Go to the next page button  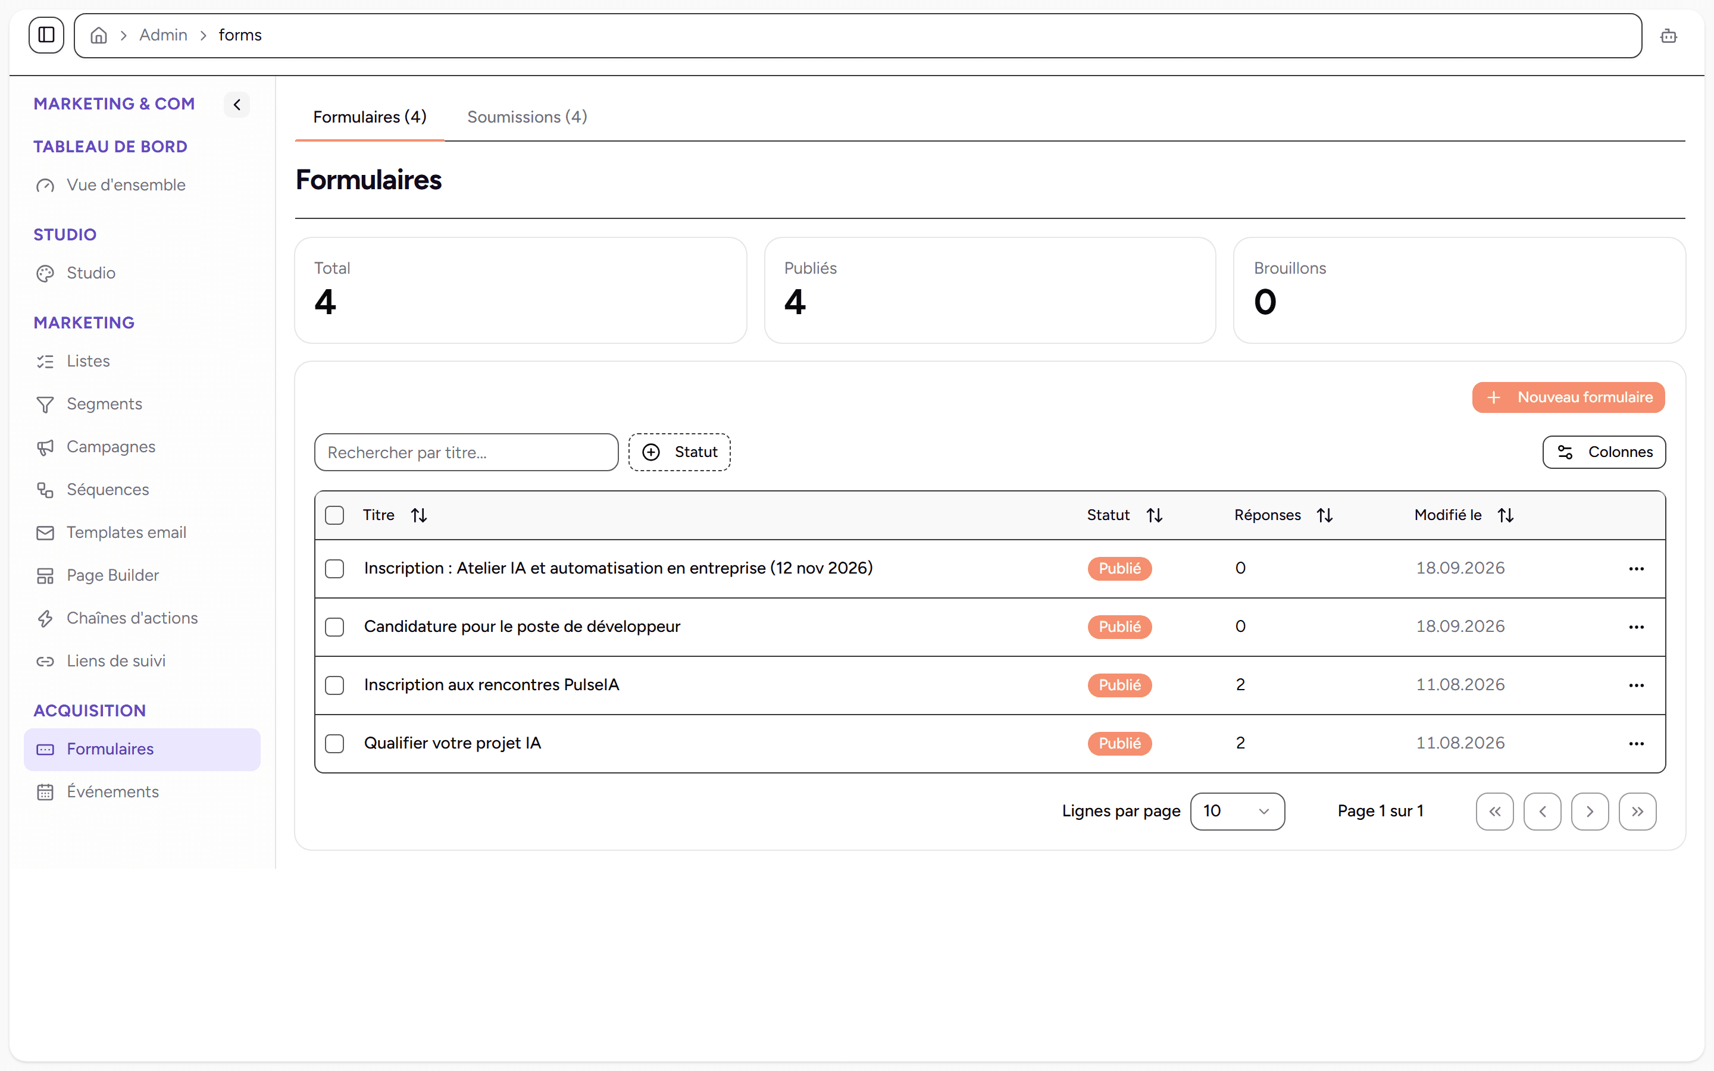pyautogui.click(x=1590, y=811)
